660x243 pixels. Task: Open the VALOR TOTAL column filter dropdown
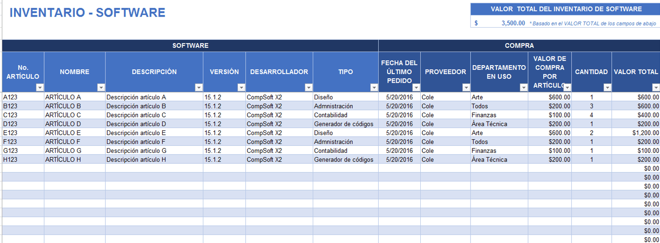tap(655, 88)
